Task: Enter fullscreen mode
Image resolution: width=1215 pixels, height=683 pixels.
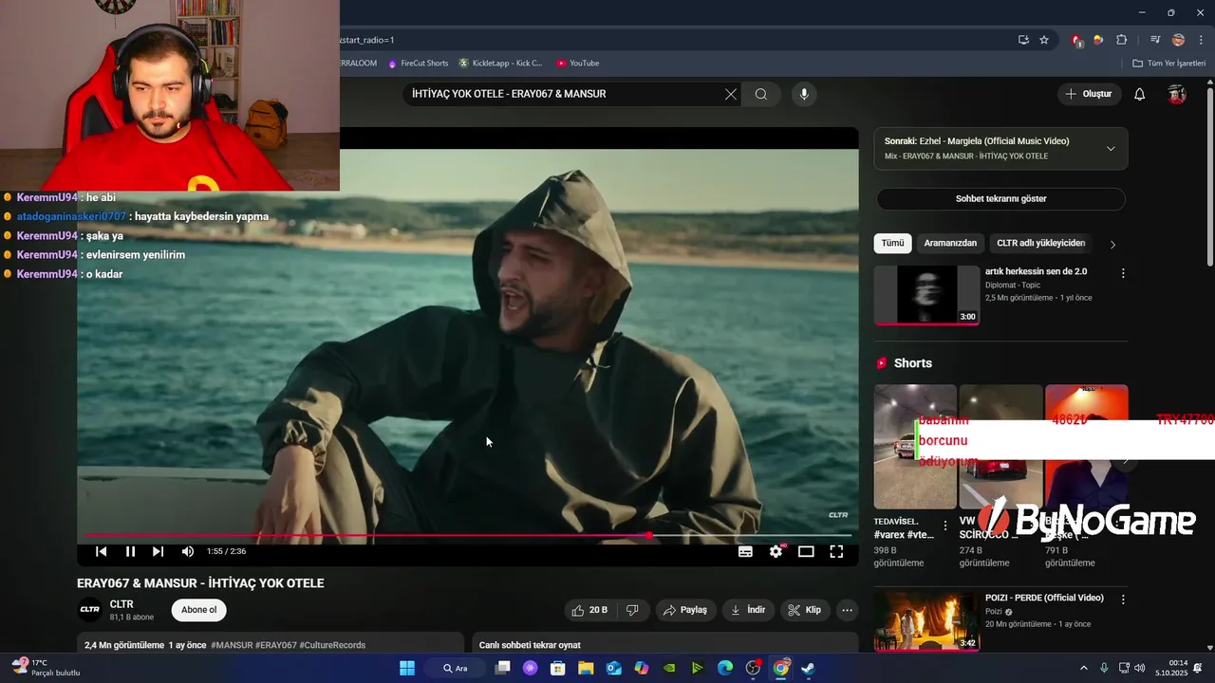Action: 836,551
